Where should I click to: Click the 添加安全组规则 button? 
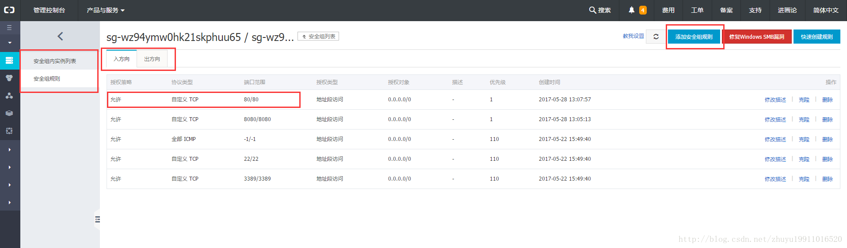pos(694,37)
